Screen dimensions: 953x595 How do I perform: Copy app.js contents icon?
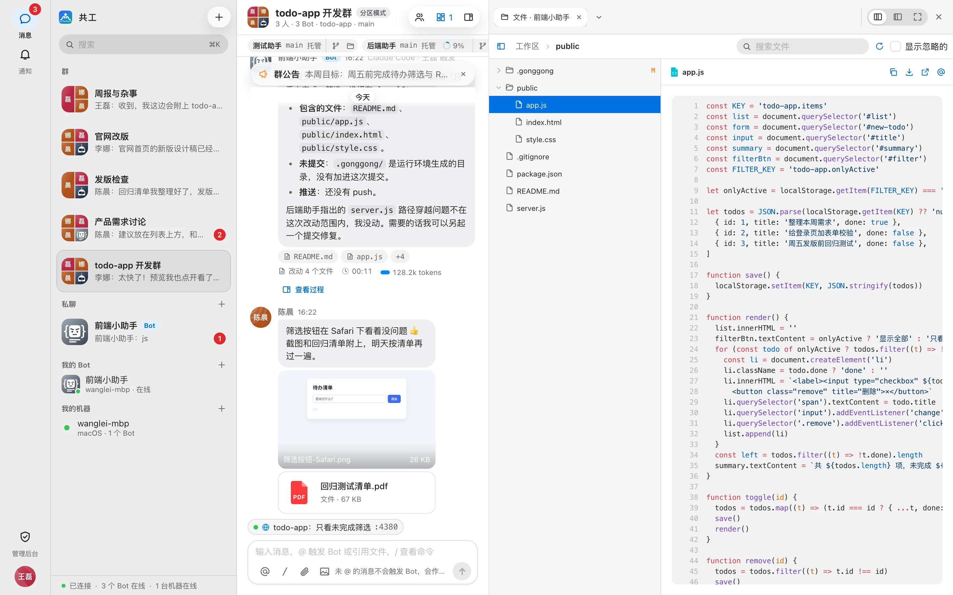(x=893, y=72)
